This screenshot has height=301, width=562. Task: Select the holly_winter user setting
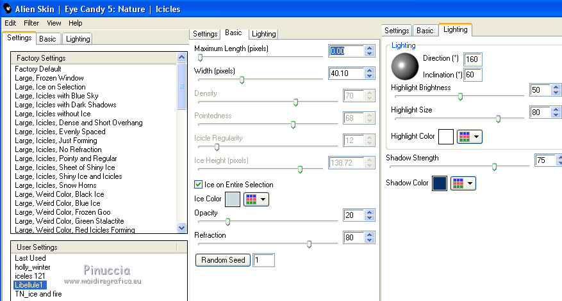[32, 267]
